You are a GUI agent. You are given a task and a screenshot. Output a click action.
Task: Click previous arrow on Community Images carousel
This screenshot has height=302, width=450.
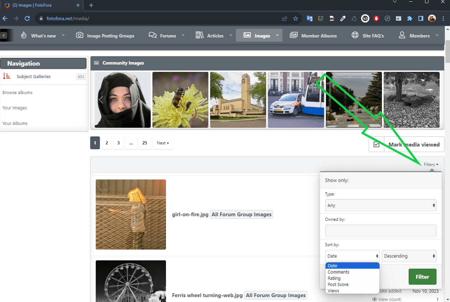(x=101, y=100)
